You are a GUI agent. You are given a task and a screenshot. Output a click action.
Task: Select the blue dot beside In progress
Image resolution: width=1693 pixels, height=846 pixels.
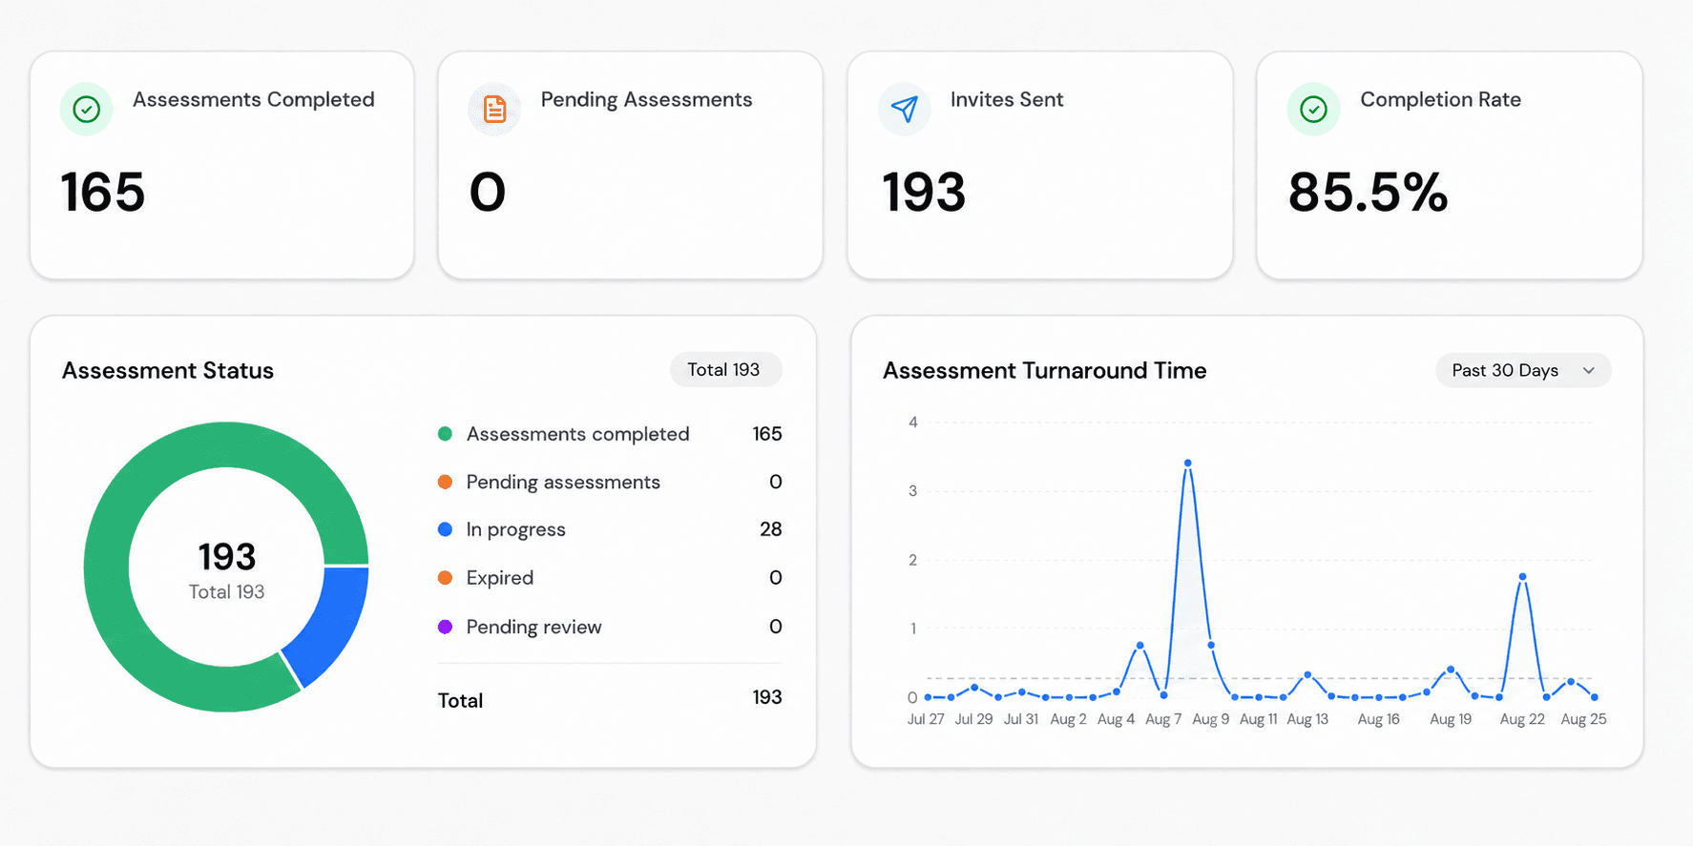(445, 529)
